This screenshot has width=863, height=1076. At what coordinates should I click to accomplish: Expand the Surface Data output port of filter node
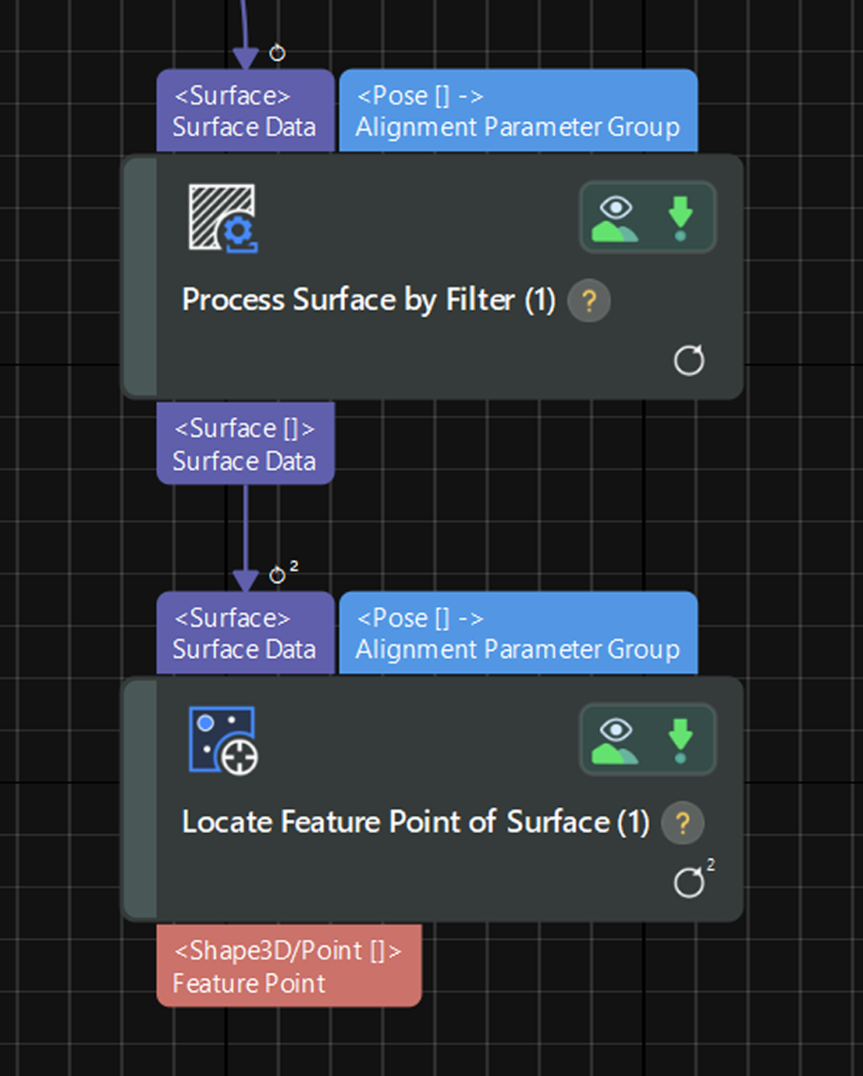(x=244, y=444)
